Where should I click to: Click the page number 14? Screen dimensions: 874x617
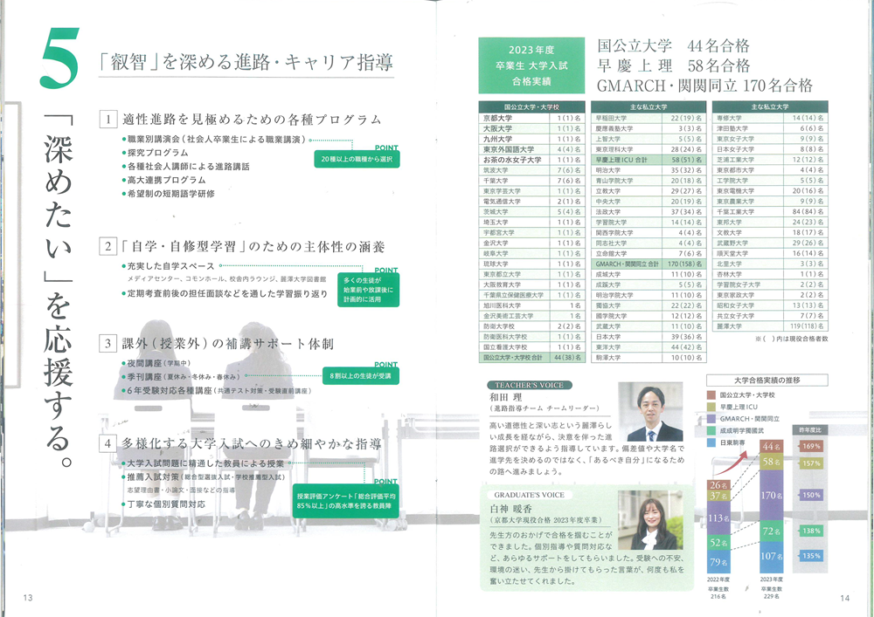[x=844, y=598]
